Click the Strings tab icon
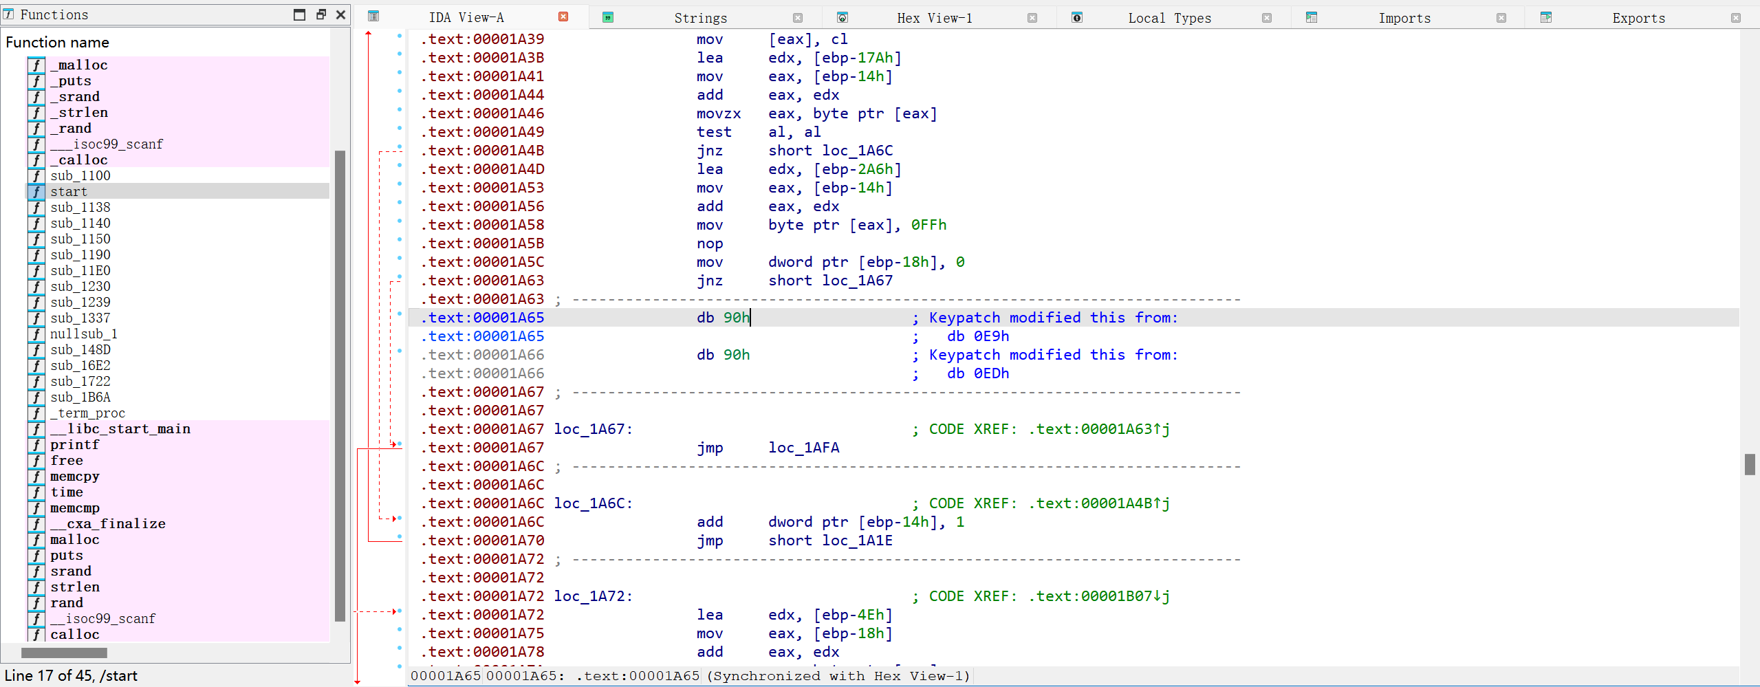The width and height of the screenshot is (1760, 687). (608, 17)
